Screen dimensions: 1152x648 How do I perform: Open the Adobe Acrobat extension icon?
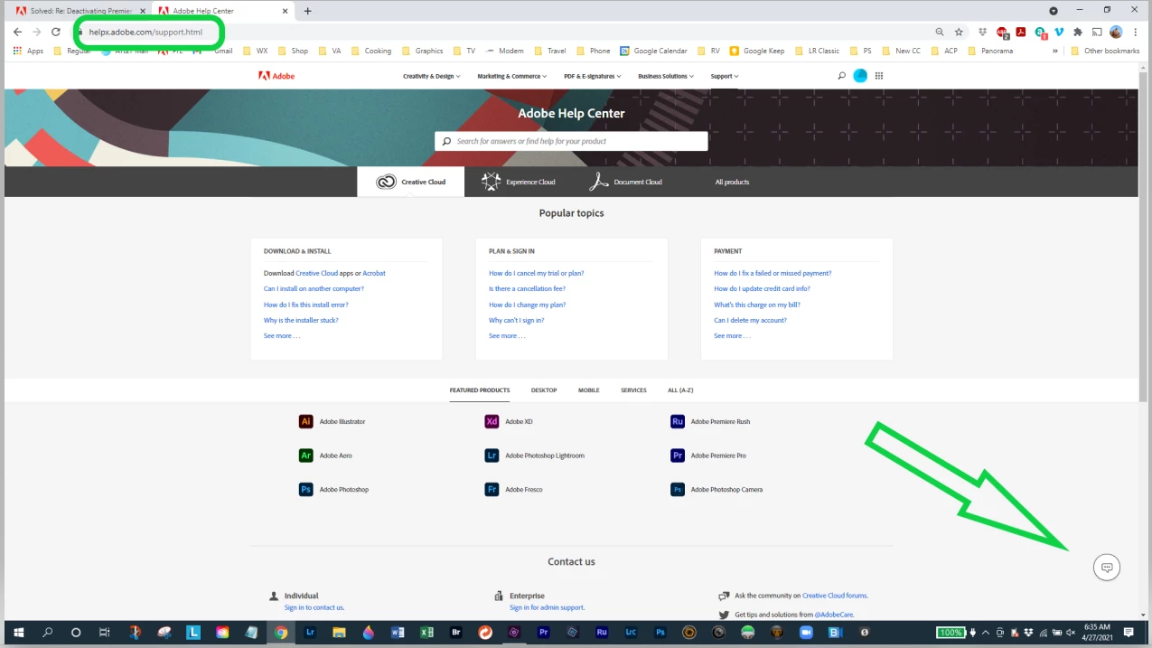pyautogui.click(x=1020, y=32)
